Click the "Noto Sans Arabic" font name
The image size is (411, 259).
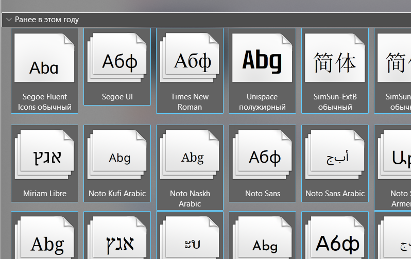[335, 194]
